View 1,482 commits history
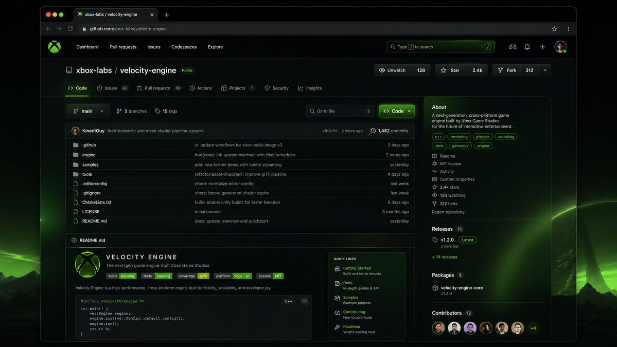Image resolution: width=617 pixels, height=347 pixels. coord(389,131)
